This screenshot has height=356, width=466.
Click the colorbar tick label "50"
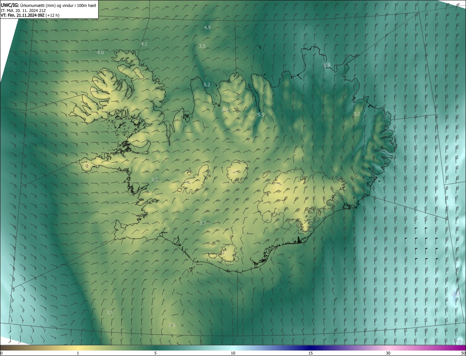pyautogui.click(x=463, y=353)
